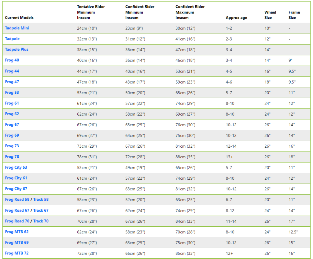This screenshot has height=259, width=313.
Task: Select the Frog 78 model link
Action: point(12,156)
